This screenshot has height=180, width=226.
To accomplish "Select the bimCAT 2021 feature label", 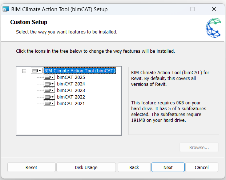I will point(71,104).
